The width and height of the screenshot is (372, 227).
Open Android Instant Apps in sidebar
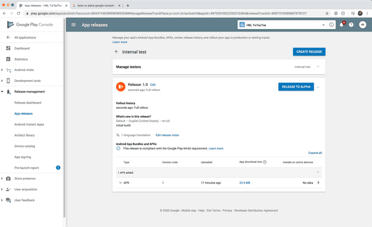[29, 125]
